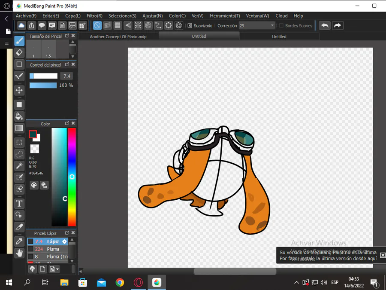Select the Select Pen tool
The width and height of the screenshot is (386, 290).
pos(19,177)
